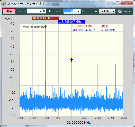Viewport: 135px width, 127px height.
Task: Open the RBW 2 kHz dropdown
Action: tap(107, 11)
